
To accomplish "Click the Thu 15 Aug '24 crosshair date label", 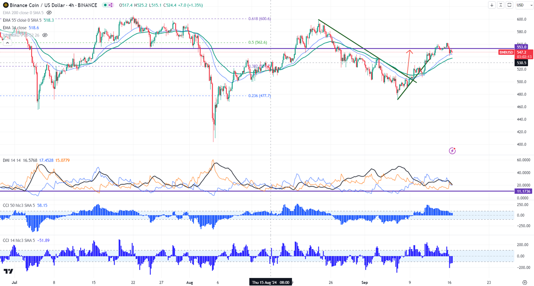I will (x=271, y=282).
